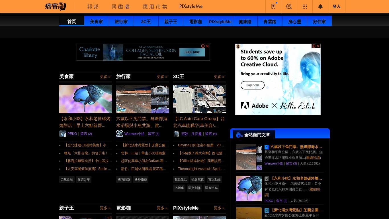The width and height of the screenshot is (389, 219).
Task: Switch to the 電影咖 nav tab
Action: 196,21
